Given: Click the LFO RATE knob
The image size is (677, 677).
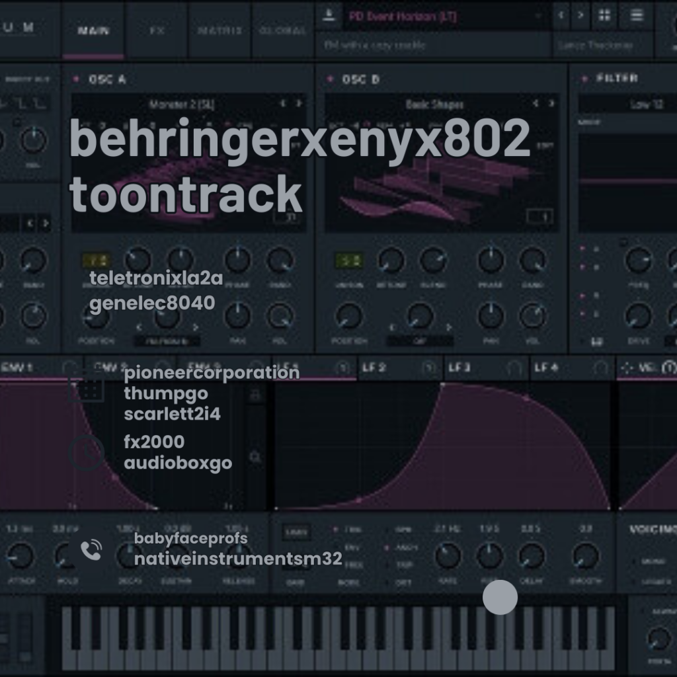Looking at the screenshot, I should pyautogui.click(x=448, y=556).
